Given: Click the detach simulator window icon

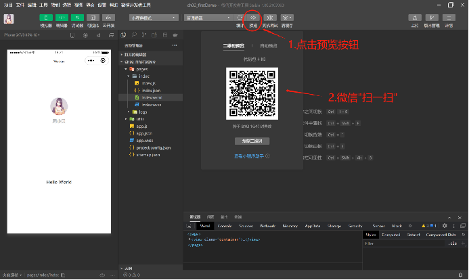Looking at the screenshot, I should [x=111, y=35].
